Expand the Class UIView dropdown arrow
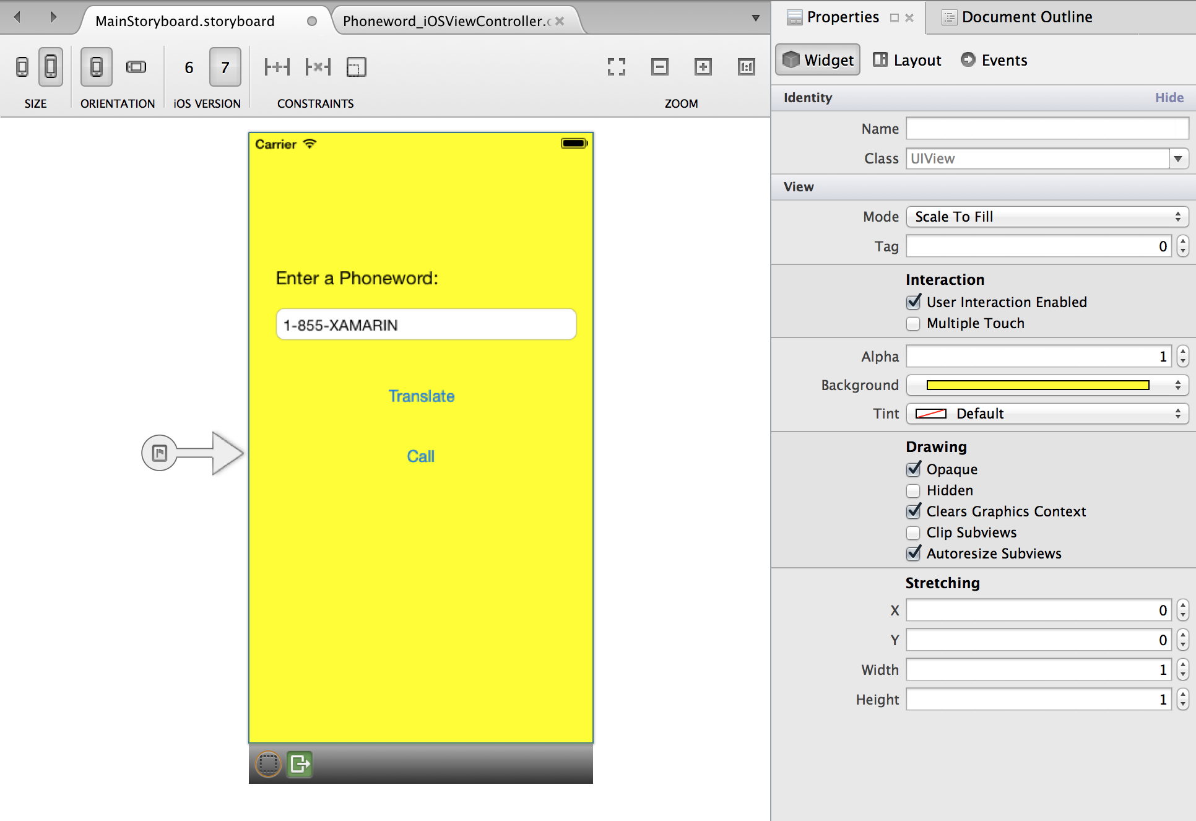The image size is (1196, 821). 1178,159
